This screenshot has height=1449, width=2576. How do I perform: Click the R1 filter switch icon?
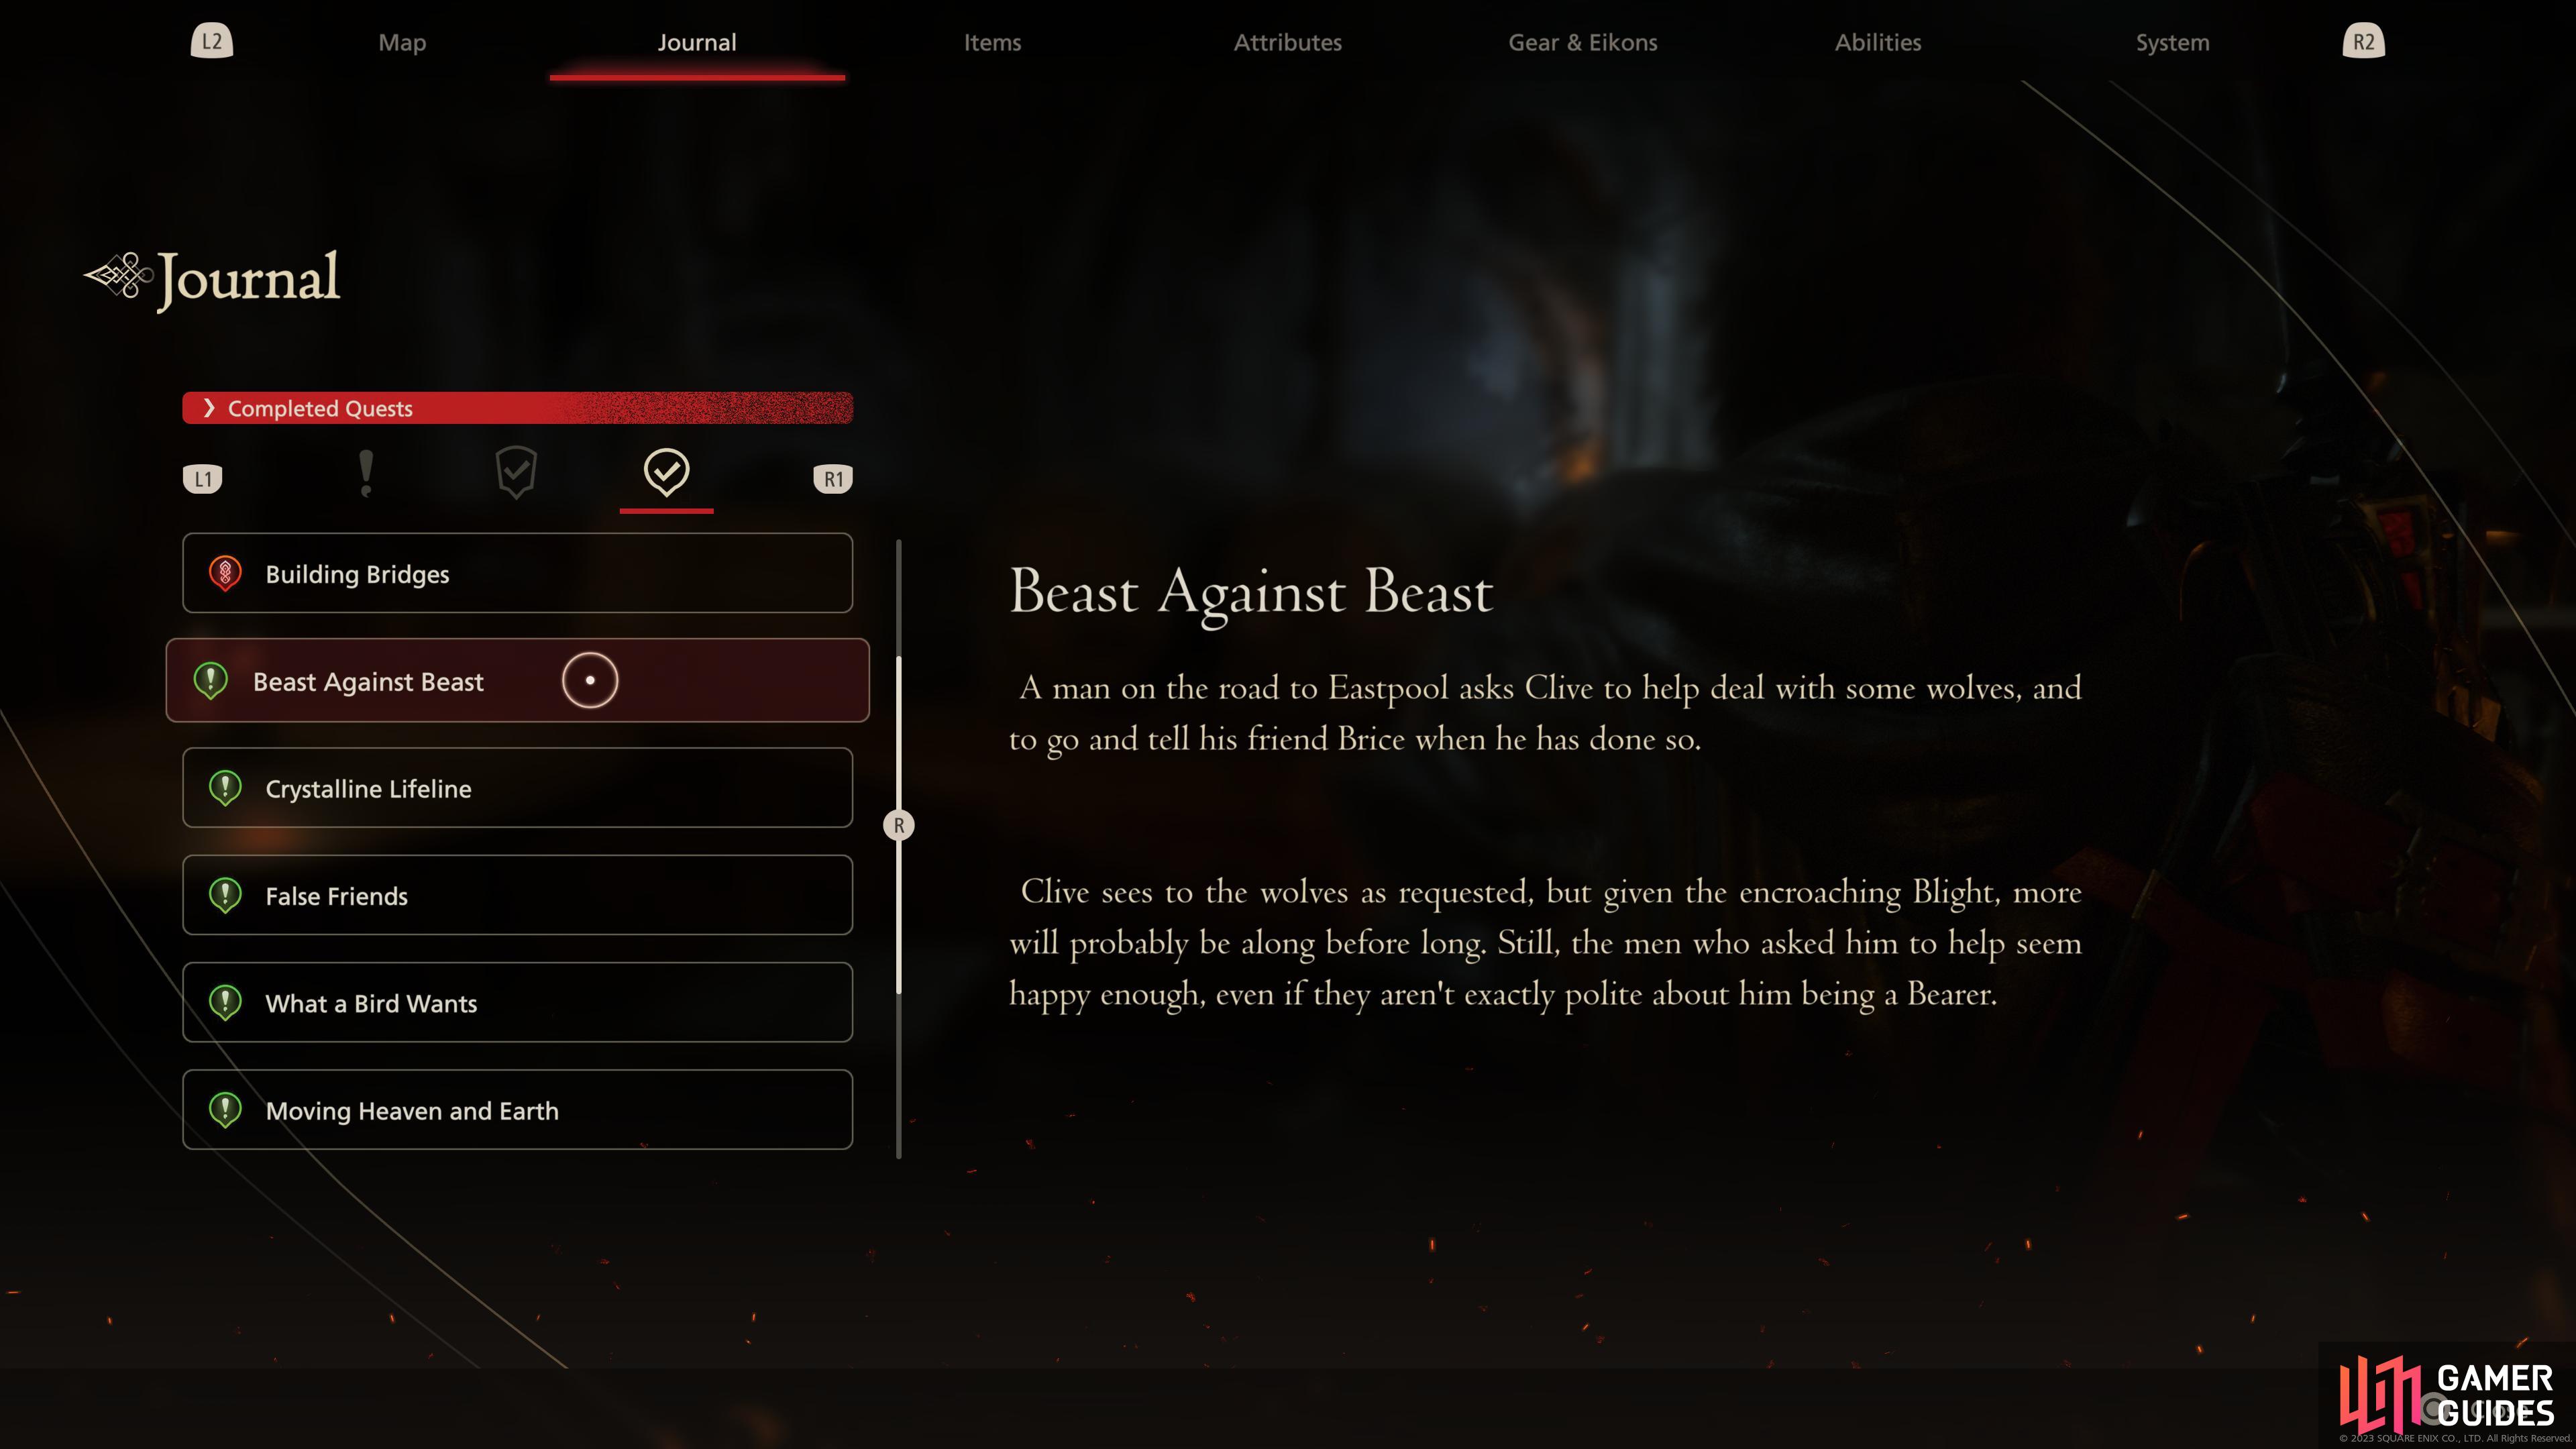(833, 479)
